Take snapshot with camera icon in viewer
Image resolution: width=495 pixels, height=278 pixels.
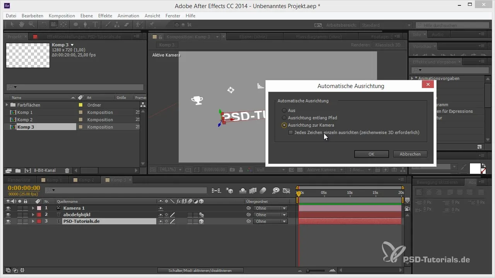(x=232, y=170)
